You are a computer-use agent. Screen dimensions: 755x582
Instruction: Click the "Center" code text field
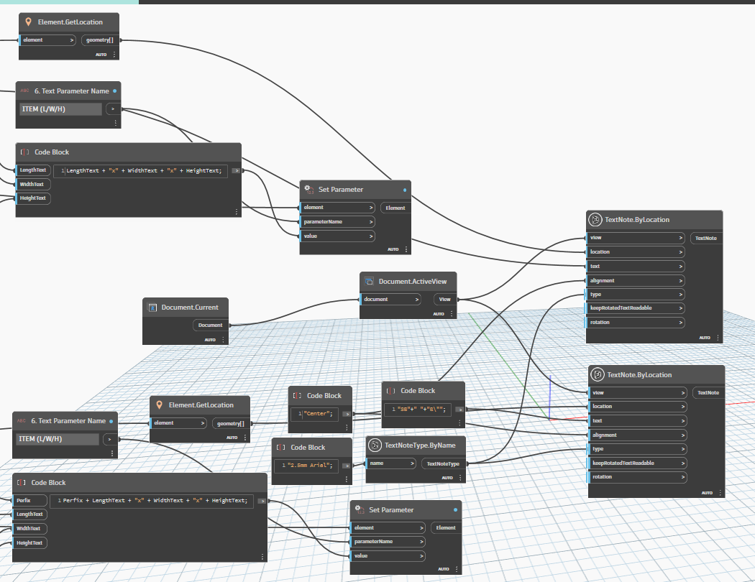(x=314, y=415)
